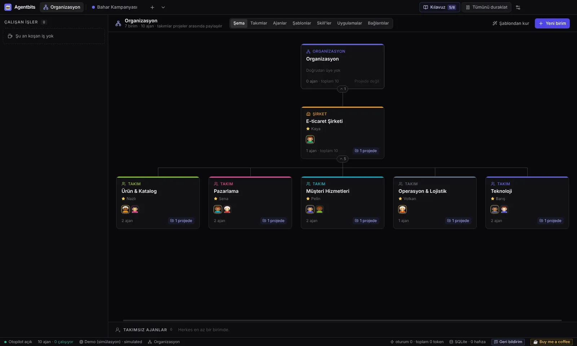Click Geri bildirim feedback button
The image size is (577, 346).
508,342
